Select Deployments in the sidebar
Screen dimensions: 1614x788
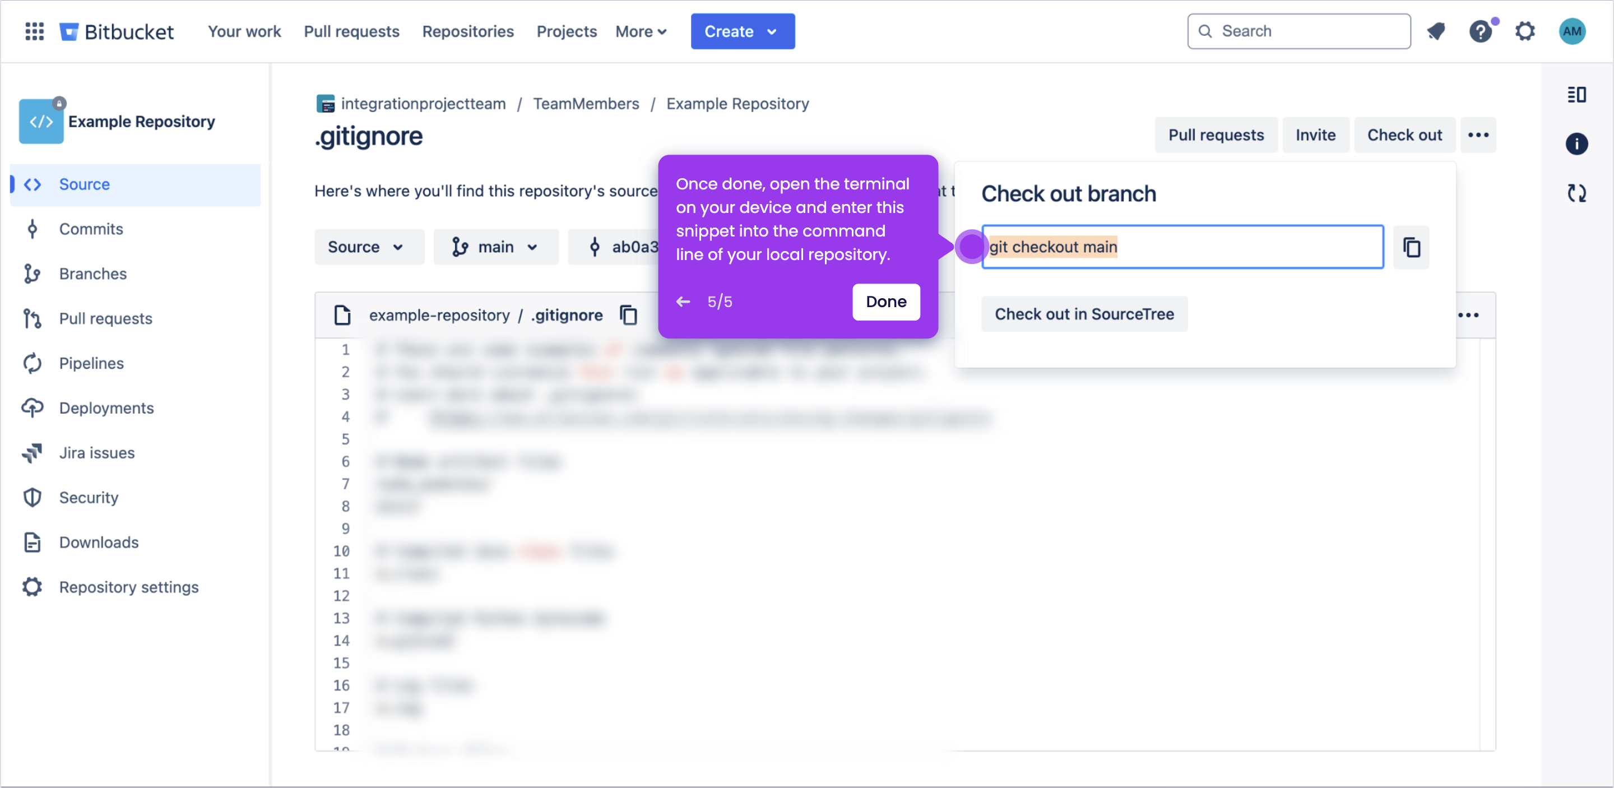tap(135, 408)
